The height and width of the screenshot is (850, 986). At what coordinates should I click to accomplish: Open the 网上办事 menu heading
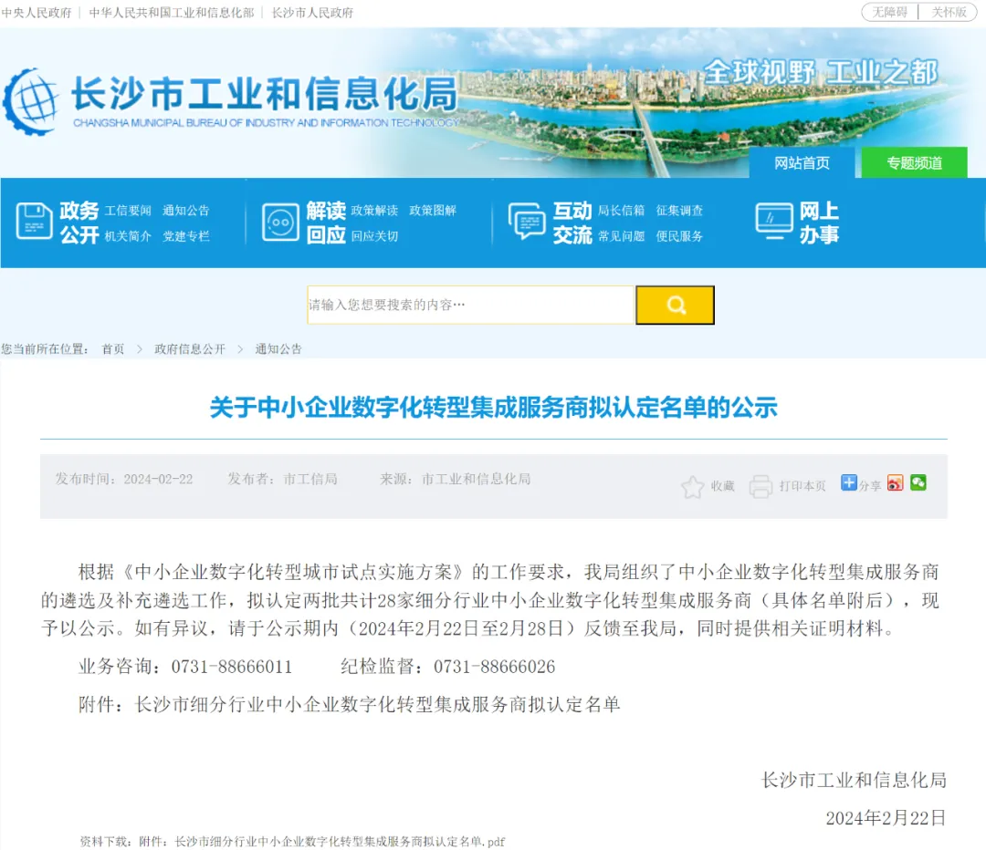[819, 223]
